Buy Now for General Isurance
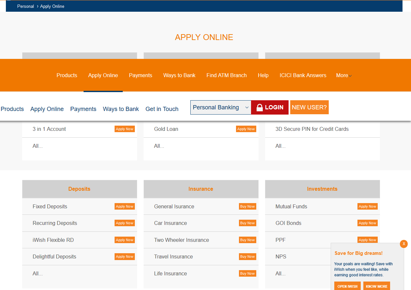The height and width of the screenshot is (290, 411). 247,206
